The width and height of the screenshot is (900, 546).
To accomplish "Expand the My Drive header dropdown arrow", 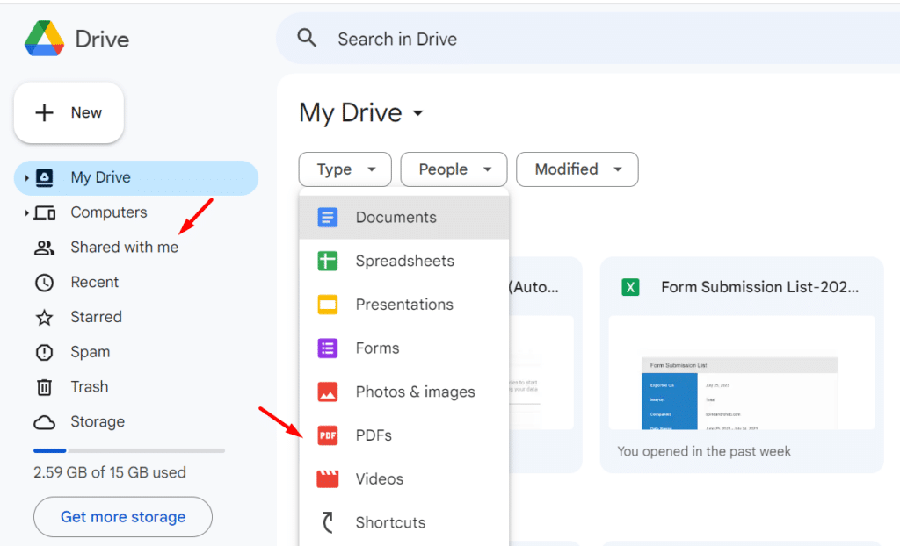I will coord(418,113).
